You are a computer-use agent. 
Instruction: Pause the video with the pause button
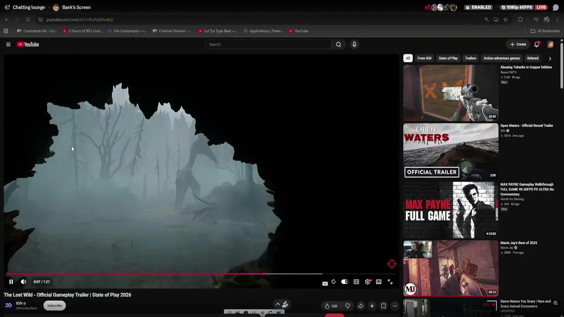click(x=11, y=282)
